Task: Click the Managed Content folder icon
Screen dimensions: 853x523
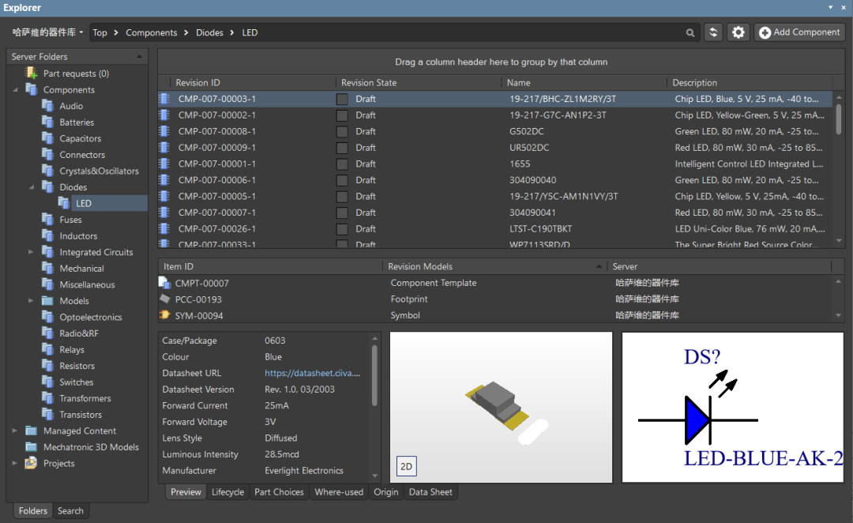Action: point(32,431)
